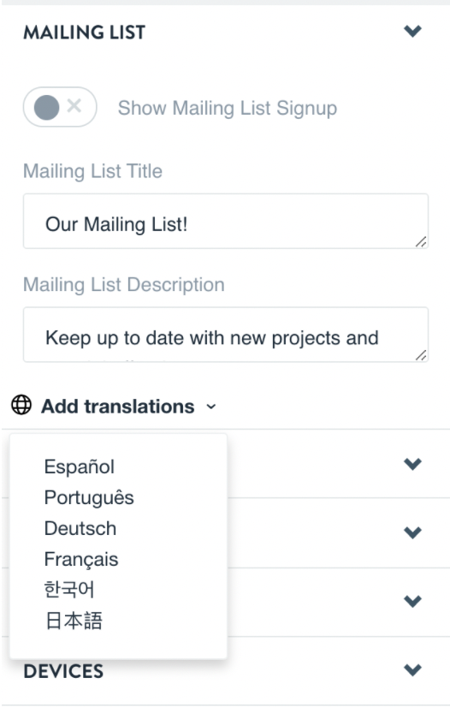The width and height of the screenshot is (450, 707).
Task: Click the resize grip on Mailing List Title field
Action: point(421,241)
